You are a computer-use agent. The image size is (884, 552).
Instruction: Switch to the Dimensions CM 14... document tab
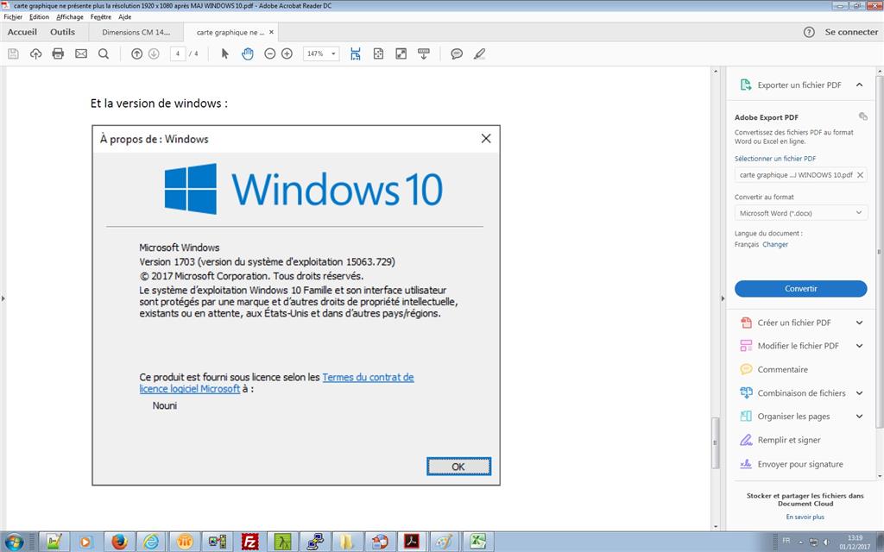pyautogui.click(x=136, y=32)
